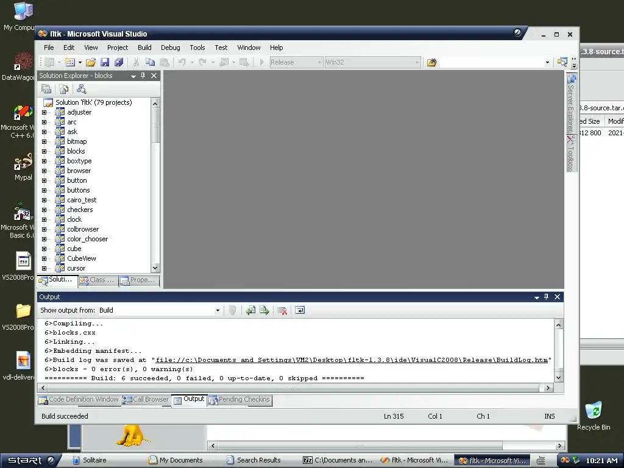Click the Show All Files icon
This screenshot has width=624, height=468.
63,89
